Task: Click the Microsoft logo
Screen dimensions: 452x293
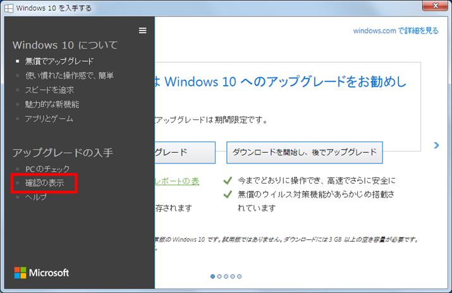Action: (x=42, y=273)
